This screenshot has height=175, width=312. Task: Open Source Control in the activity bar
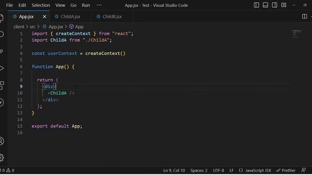point(1,51)
